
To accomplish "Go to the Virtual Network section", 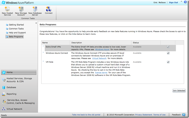I will point(14,109).
